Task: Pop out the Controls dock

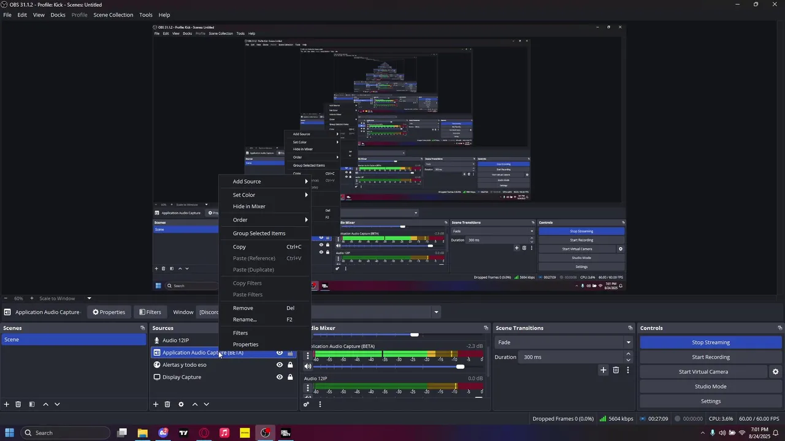Action: pyautogui.click(x=780, y=328)
